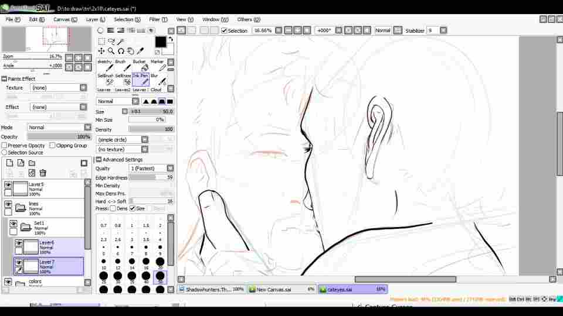Choose the Ink Pen tool
This screenshot has height=316, width=563.
[140, 80]
